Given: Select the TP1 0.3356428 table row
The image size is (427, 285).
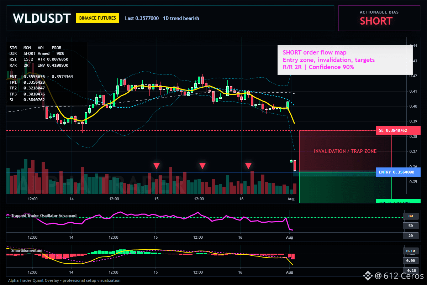Looking at the screenshot, I should 27,82.
